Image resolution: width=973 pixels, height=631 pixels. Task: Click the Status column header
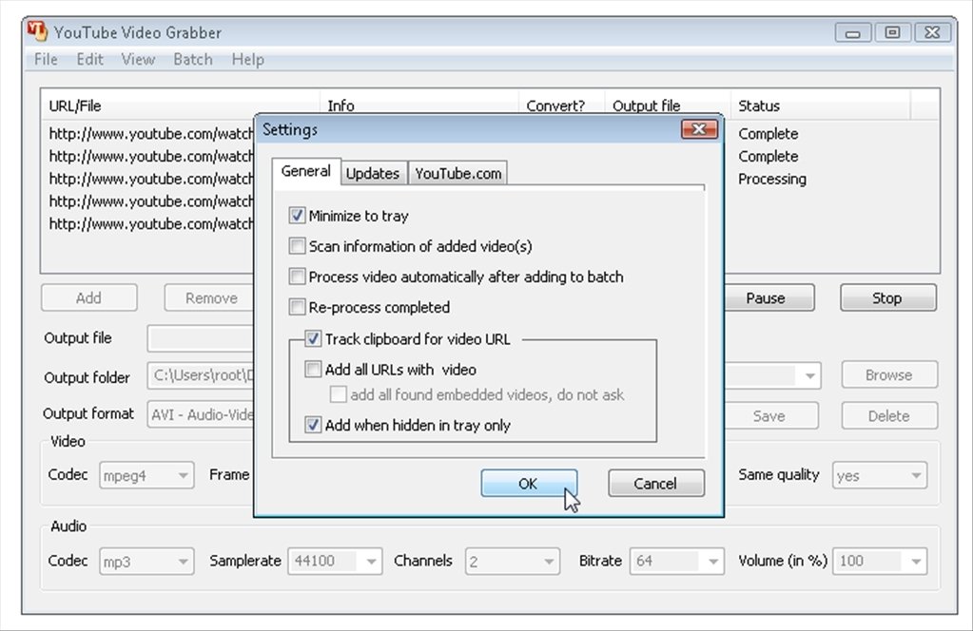(821, 105)
